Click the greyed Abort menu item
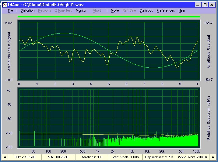Screen dimensions: 218x162 (x=97, y=10)
